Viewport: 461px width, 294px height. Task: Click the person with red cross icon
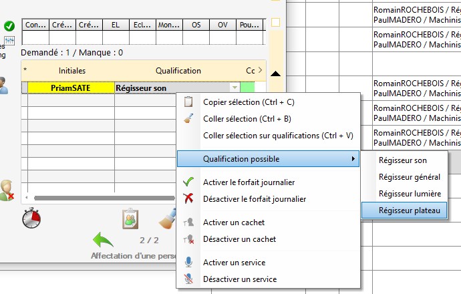click(x=7, y=189)
